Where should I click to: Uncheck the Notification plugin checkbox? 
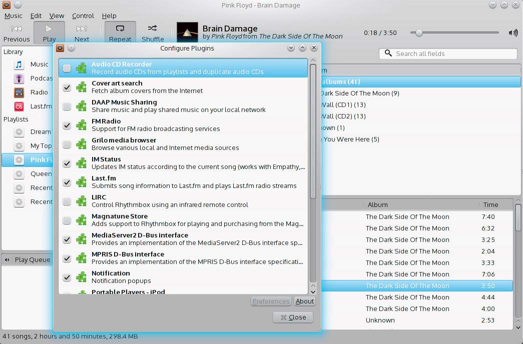point(67,277)
